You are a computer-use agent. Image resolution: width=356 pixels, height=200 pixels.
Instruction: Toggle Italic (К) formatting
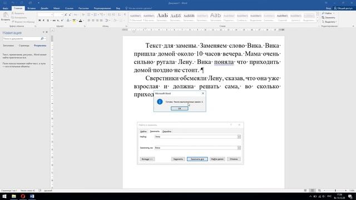point(43,21)
